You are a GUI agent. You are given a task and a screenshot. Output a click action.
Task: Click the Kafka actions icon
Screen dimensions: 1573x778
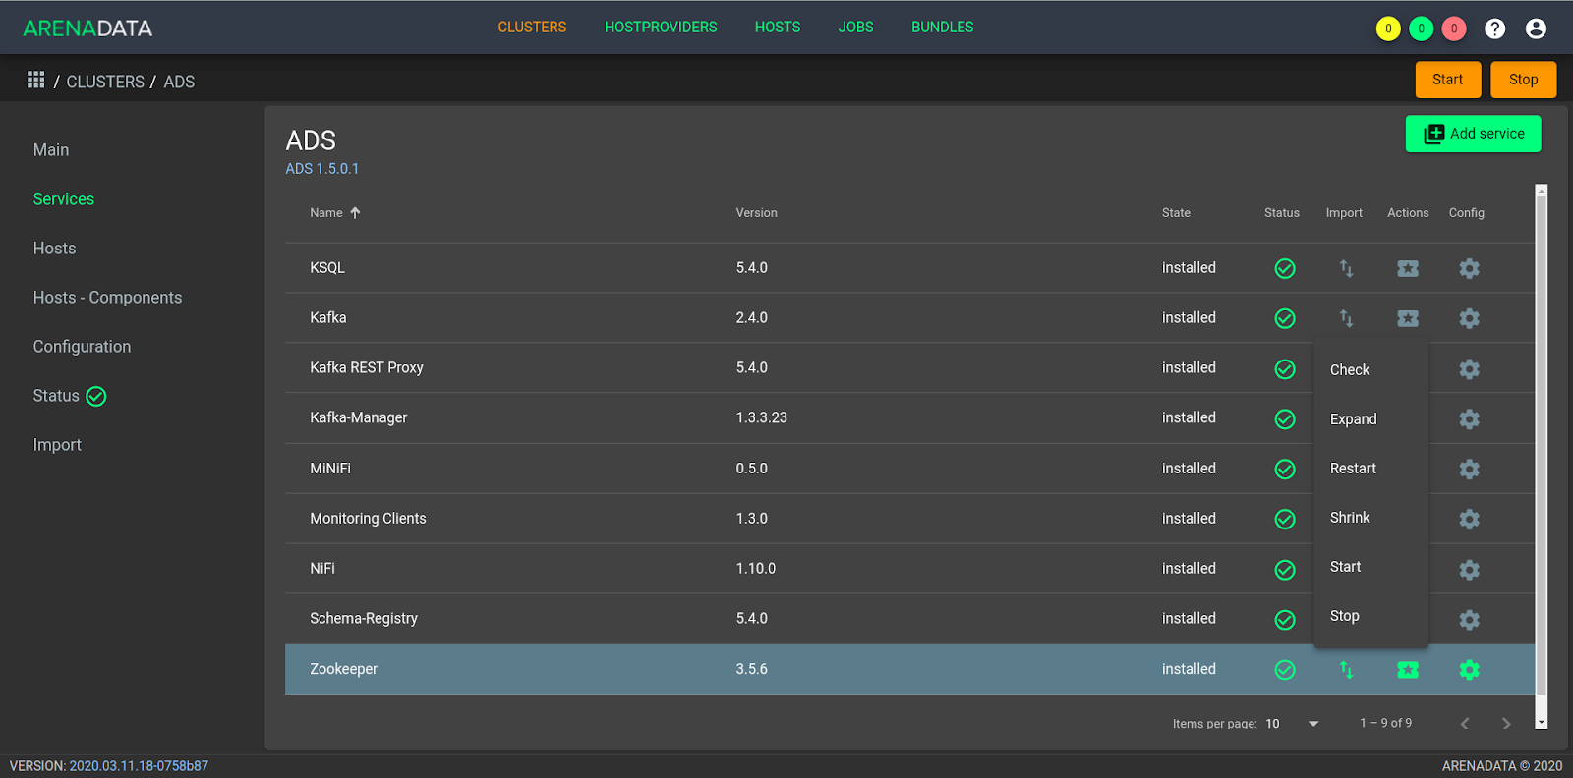pyautogui.click(x=1408, y=318)
